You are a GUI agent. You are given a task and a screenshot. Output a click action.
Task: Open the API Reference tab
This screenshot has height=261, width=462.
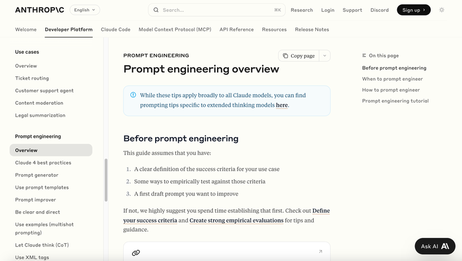click(x=236, y=30)
